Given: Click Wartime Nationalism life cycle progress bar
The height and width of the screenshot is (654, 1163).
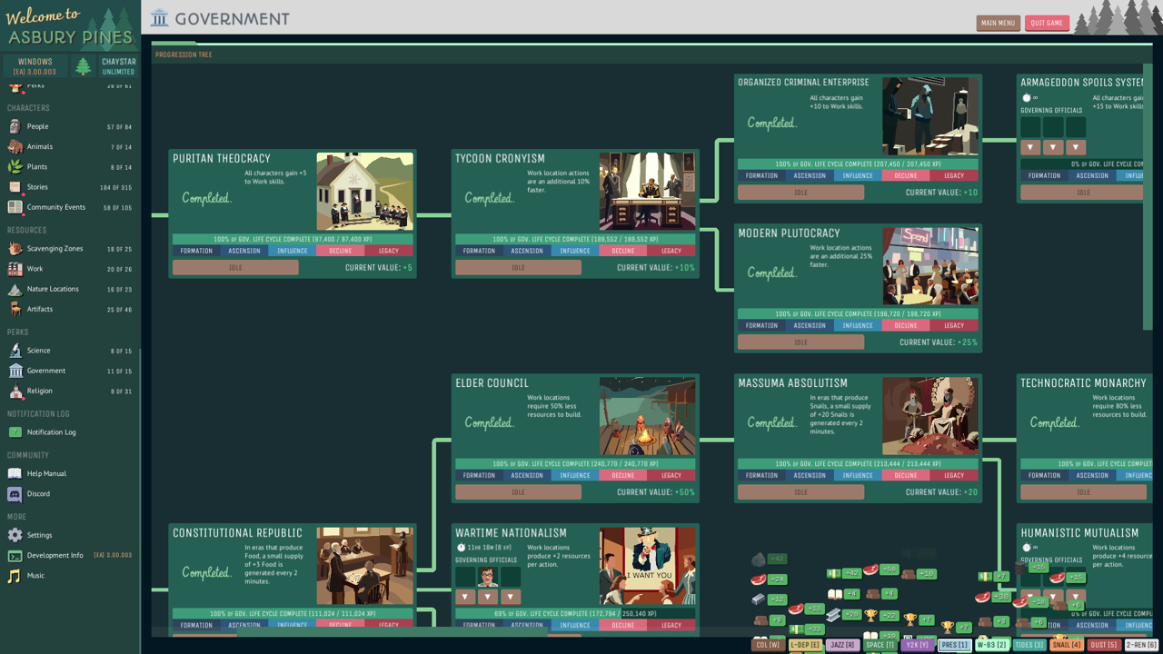Looking at the screenshot, I should [575, 614].
